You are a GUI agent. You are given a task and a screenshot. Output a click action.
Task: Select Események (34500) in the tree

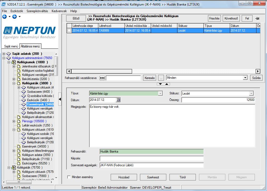point(35,146)
